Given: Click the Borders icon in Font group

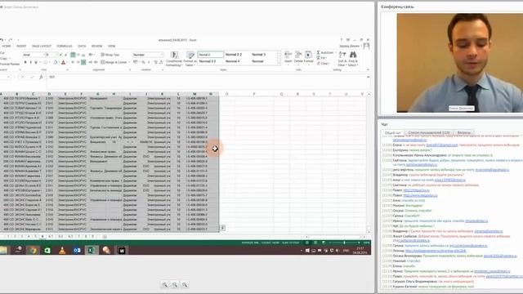Looking at the screenshot, I should 46,62.
